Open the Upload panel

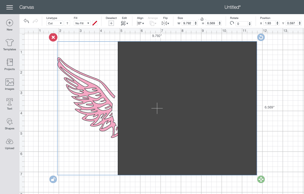(10, 144)
